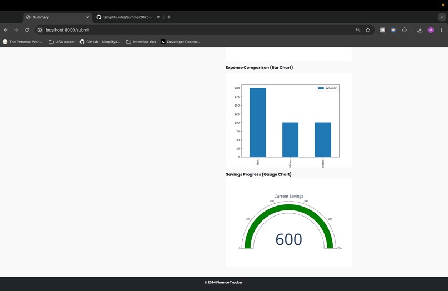Select the Summary tab
The image size is (448, 291).
coord(58,17)
